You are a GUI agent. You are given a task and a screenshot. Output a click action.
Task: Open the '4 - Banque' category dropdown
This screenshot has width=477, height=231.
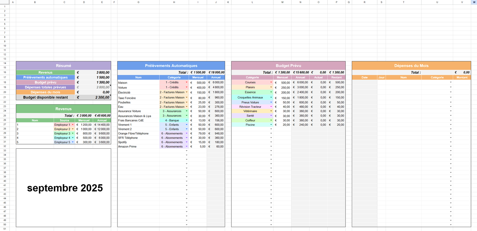pyautogui.click(x=187, y=120)
